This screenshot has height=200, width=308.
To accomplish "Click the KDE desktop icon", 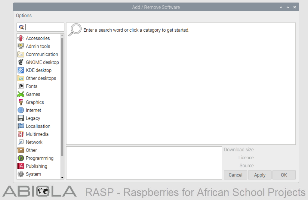I will click(x=21, y=70).
